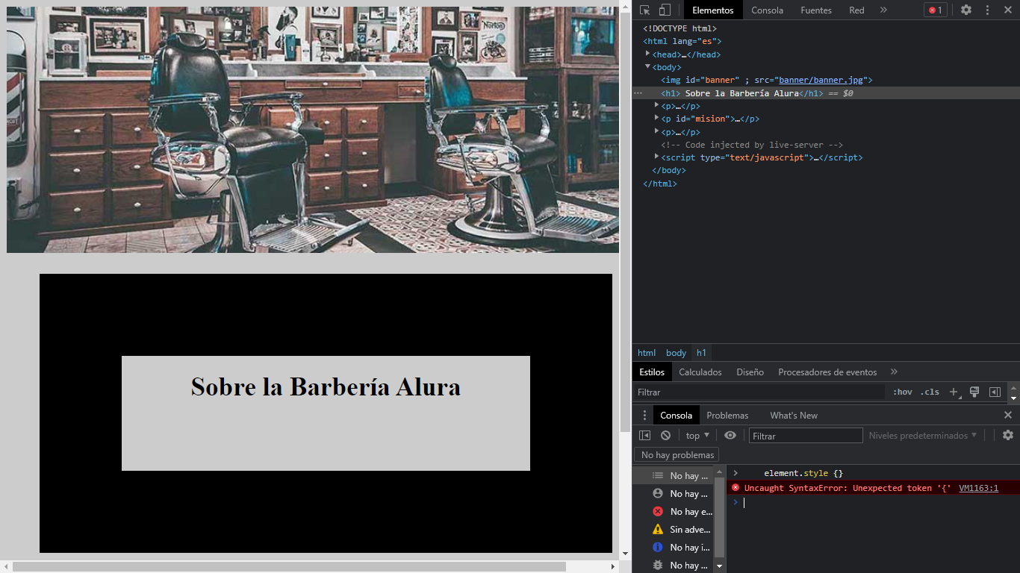
Task: Toggle the :hov element state button
Action: 903,392
